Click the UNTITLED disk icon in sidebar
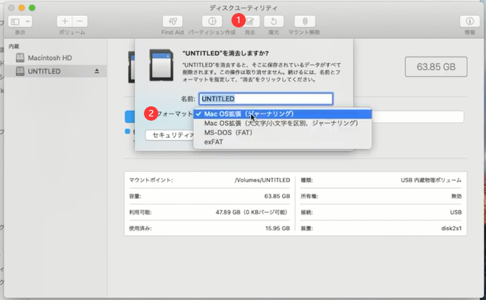 (x=20, y=72)
